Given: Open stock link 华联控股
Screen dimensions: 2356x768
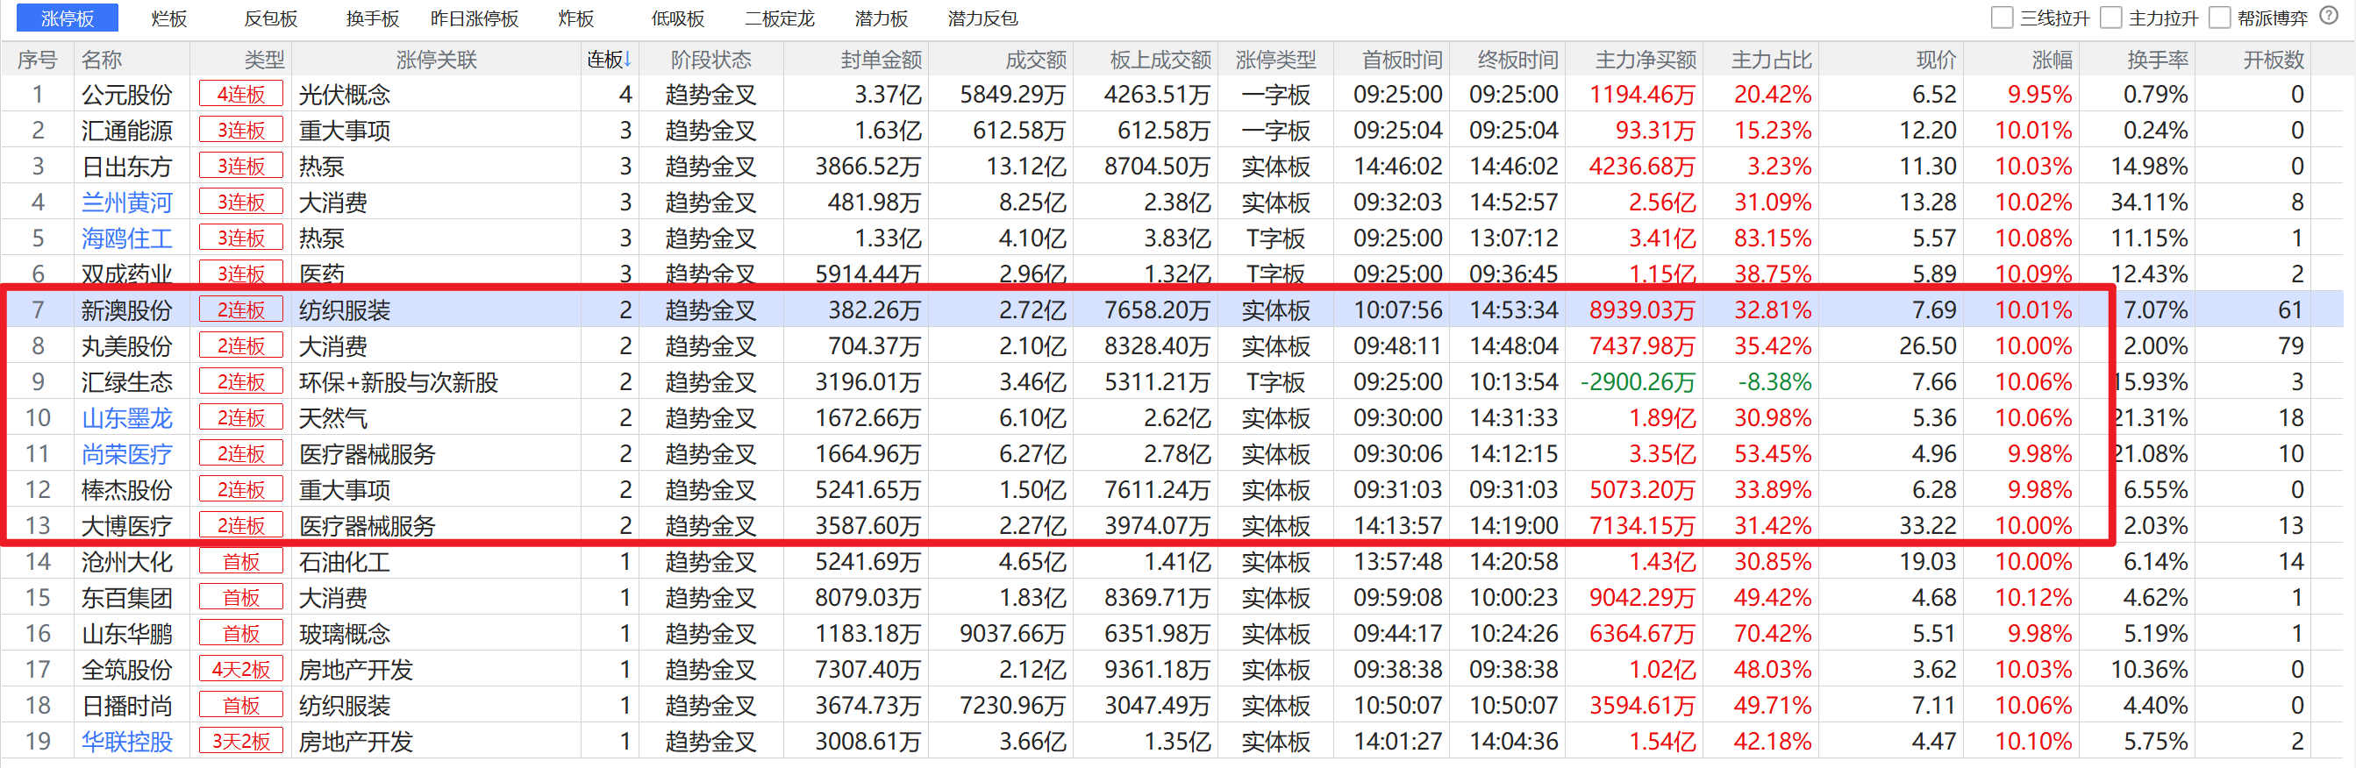Looking at the screenshot, I should [127, 742].
